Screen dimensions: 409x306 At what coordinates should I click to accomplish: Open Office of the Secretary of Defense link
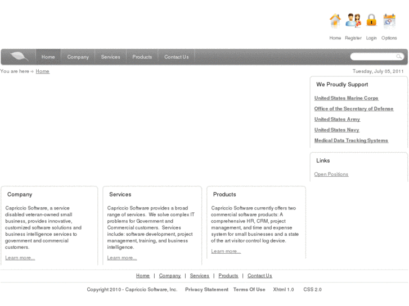(x=354, y=109)
